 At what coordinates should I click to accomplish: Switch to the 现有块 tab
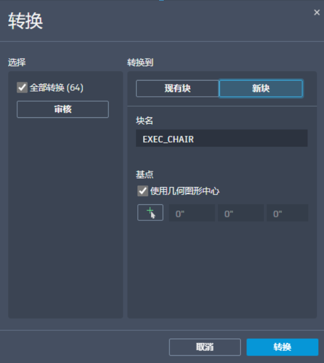pos(178,89)
